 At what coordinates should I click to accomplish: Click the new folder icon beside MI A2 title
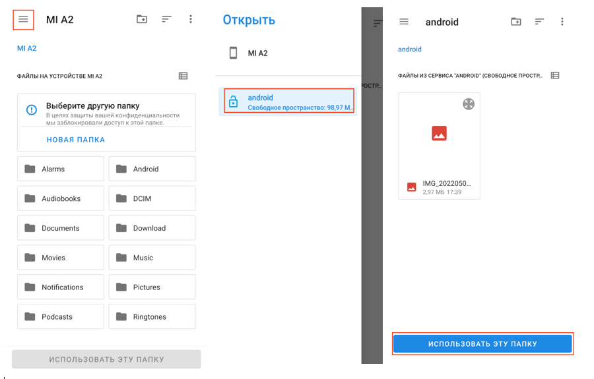coord(142,19)
